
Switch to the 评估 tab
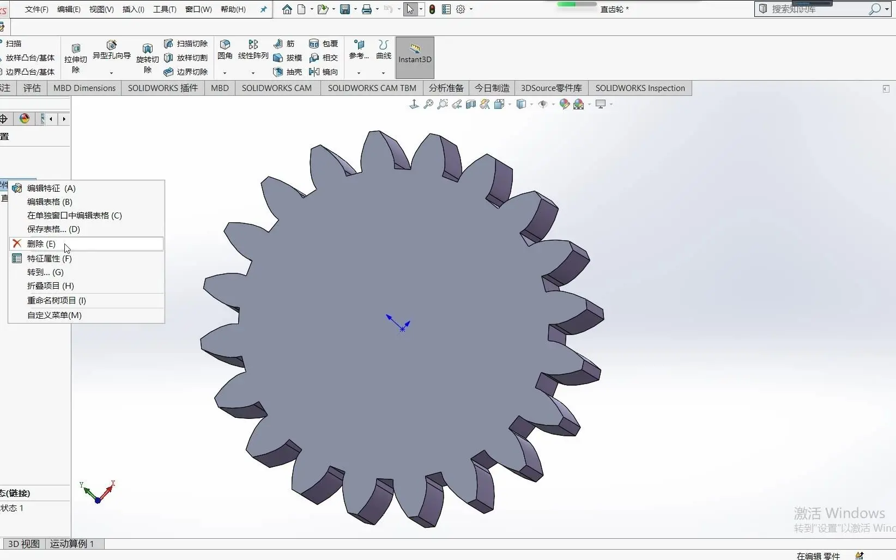point(32,88)
